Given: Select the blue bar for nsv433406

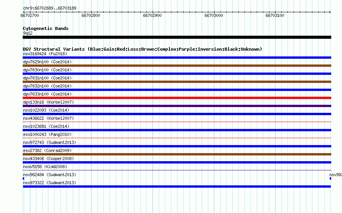Looking at the screenshot, I should coord(177,162).
